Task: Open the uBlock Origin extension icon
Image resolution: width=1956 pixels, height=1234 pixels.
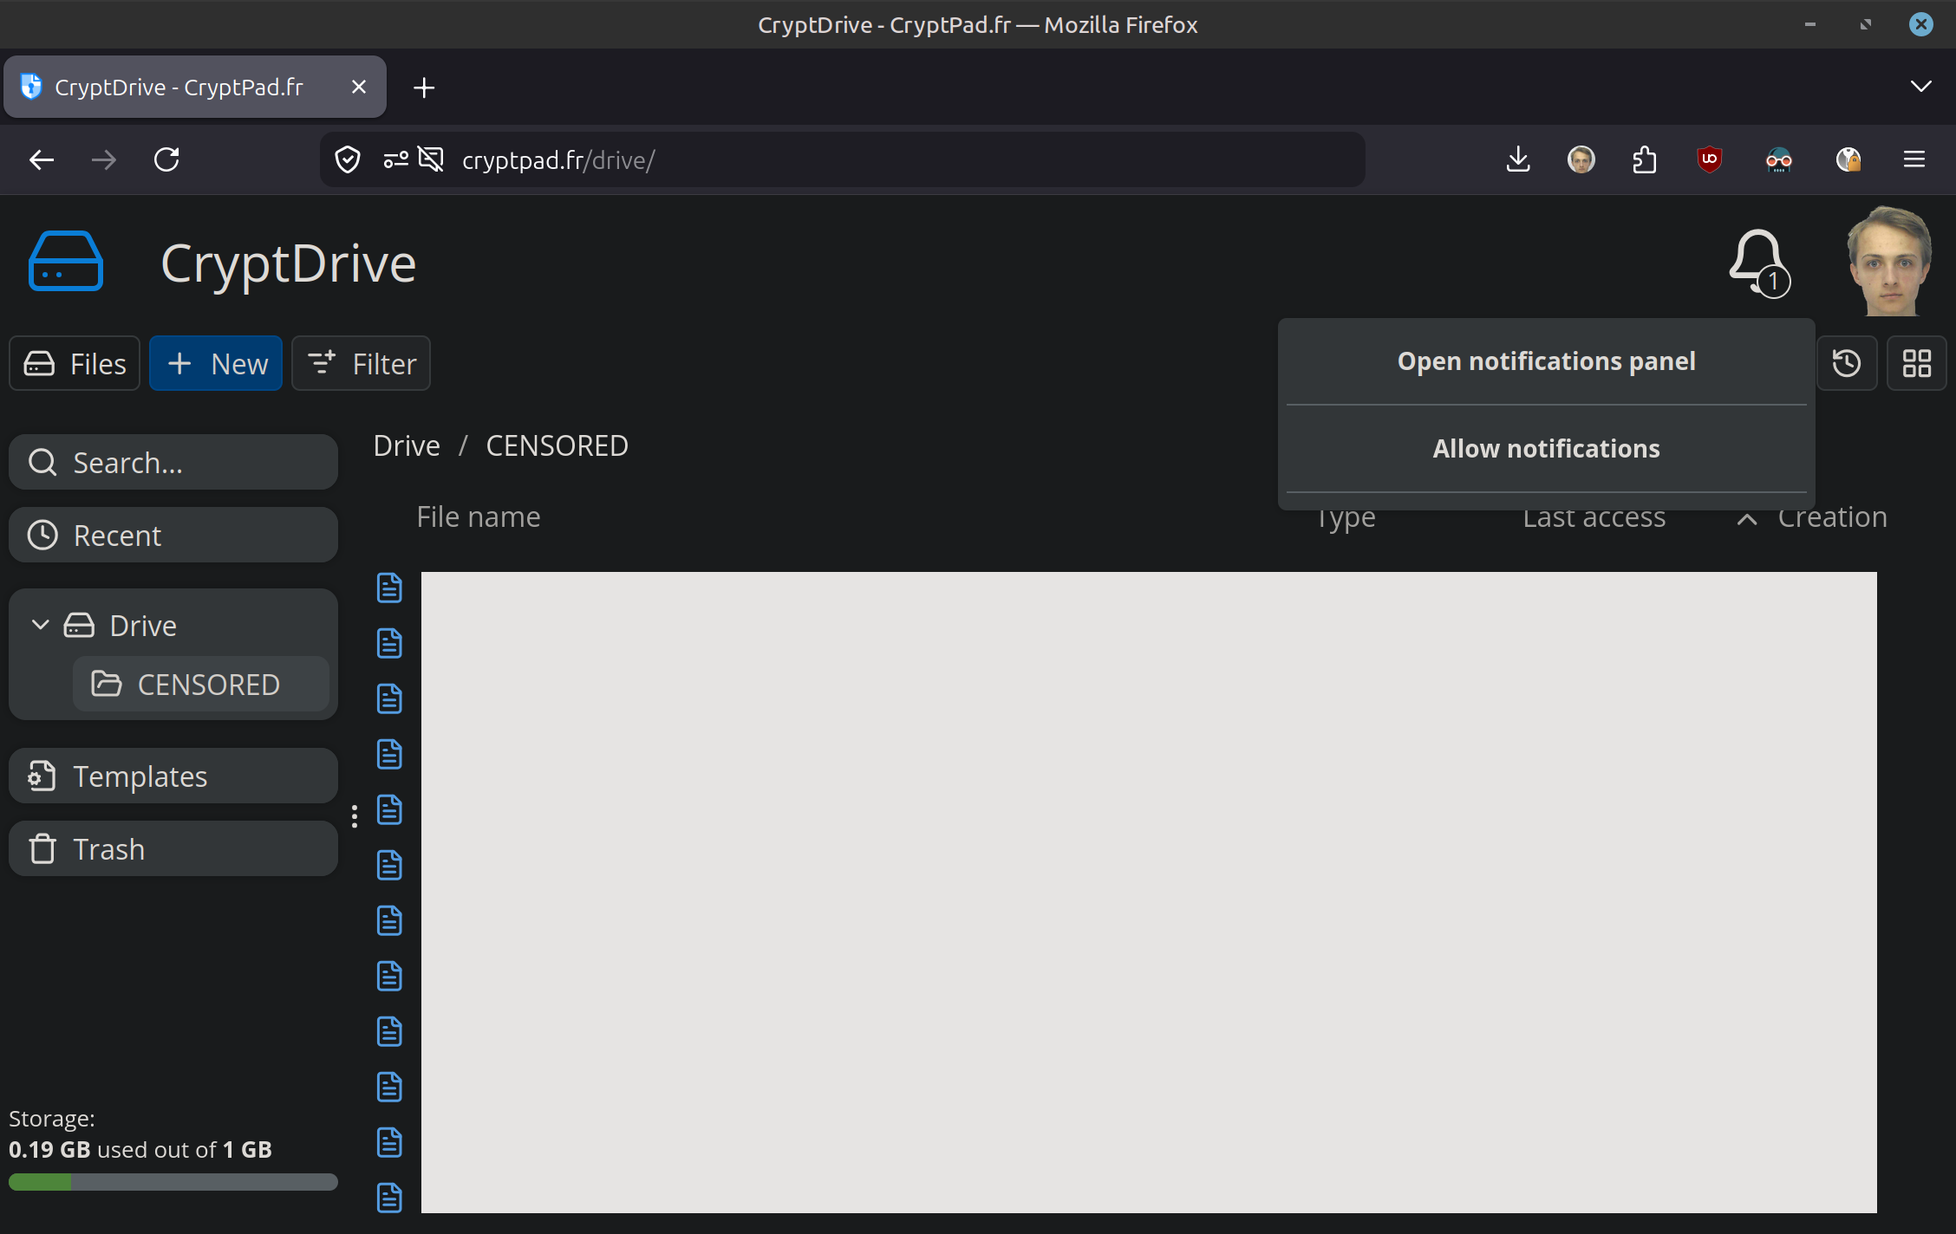Action: pyautogui.click(x=1709, y=159)
